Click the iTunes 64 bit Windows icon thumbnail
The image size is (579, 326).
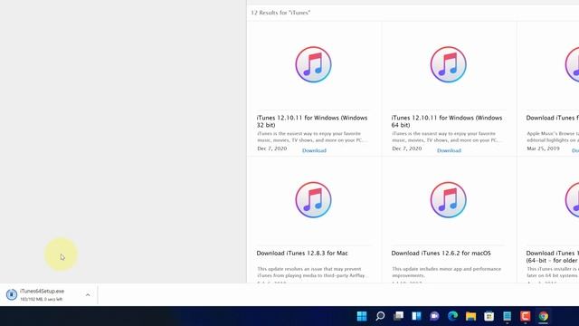click(x=449, y=64)
